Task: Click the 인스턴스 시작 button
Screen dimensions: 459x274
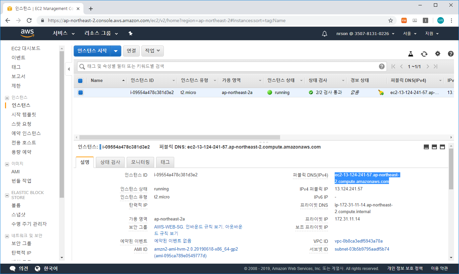Action: click(92, 51)
